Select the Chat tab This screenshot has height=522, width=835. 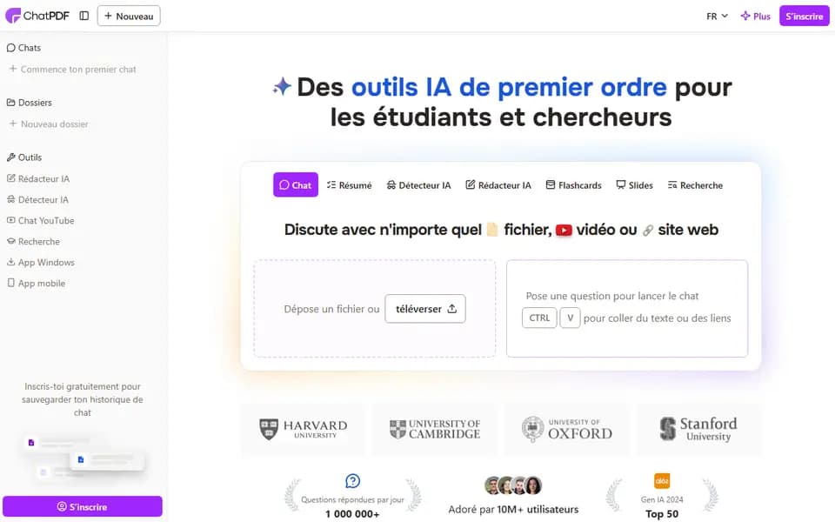(296, 184)
